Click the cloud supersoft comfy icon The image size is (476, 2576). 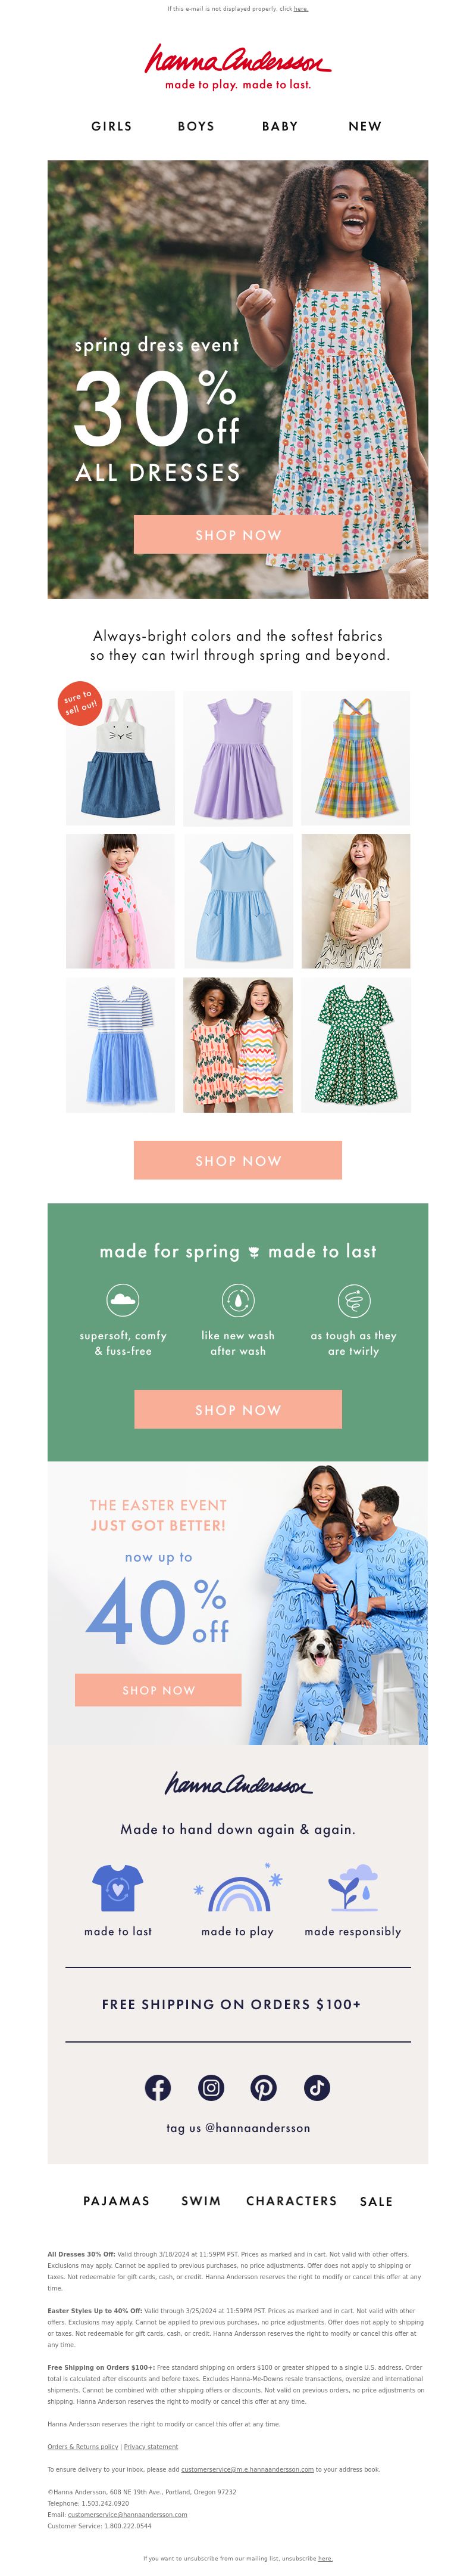click(123, 1300)
